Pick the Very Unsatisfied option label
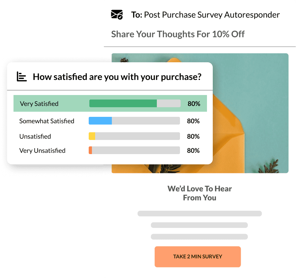This screenshot has height=278, width=296. point(42,151)
